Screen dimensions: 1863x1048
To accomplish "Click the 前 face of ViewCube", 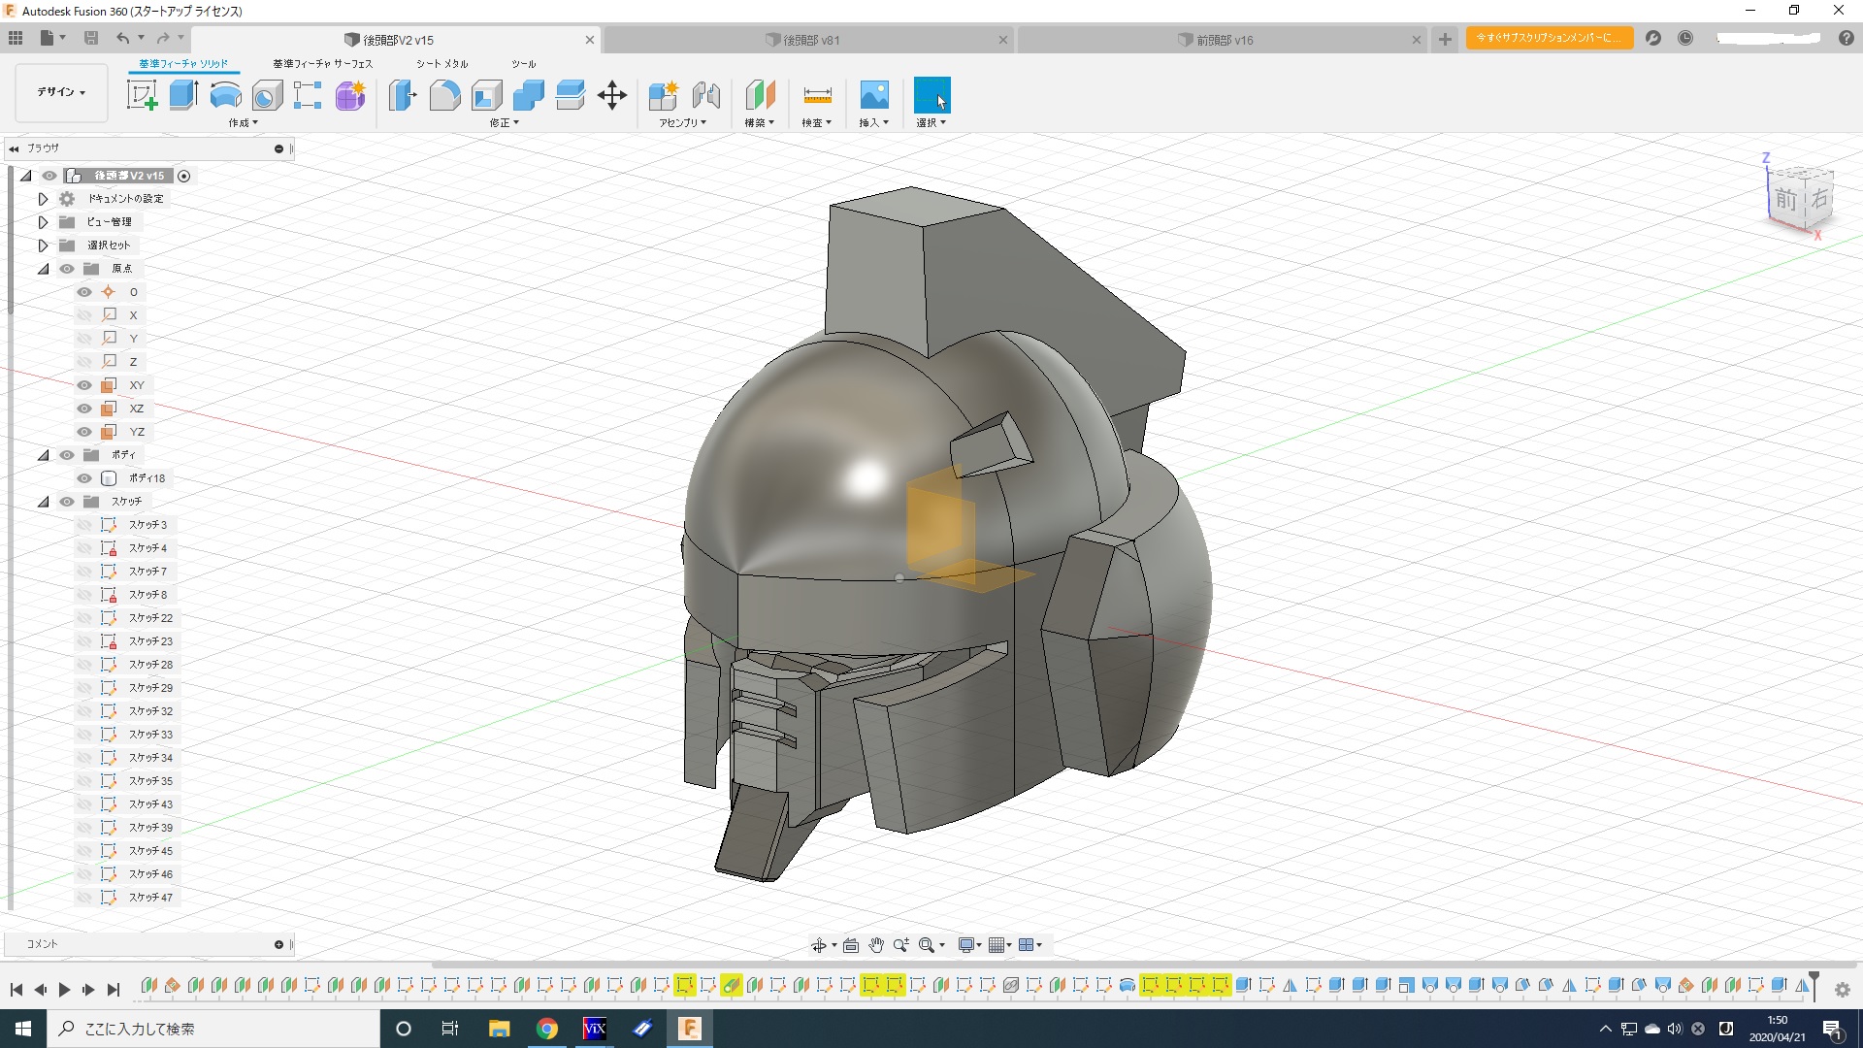I will coord(1786,200).
